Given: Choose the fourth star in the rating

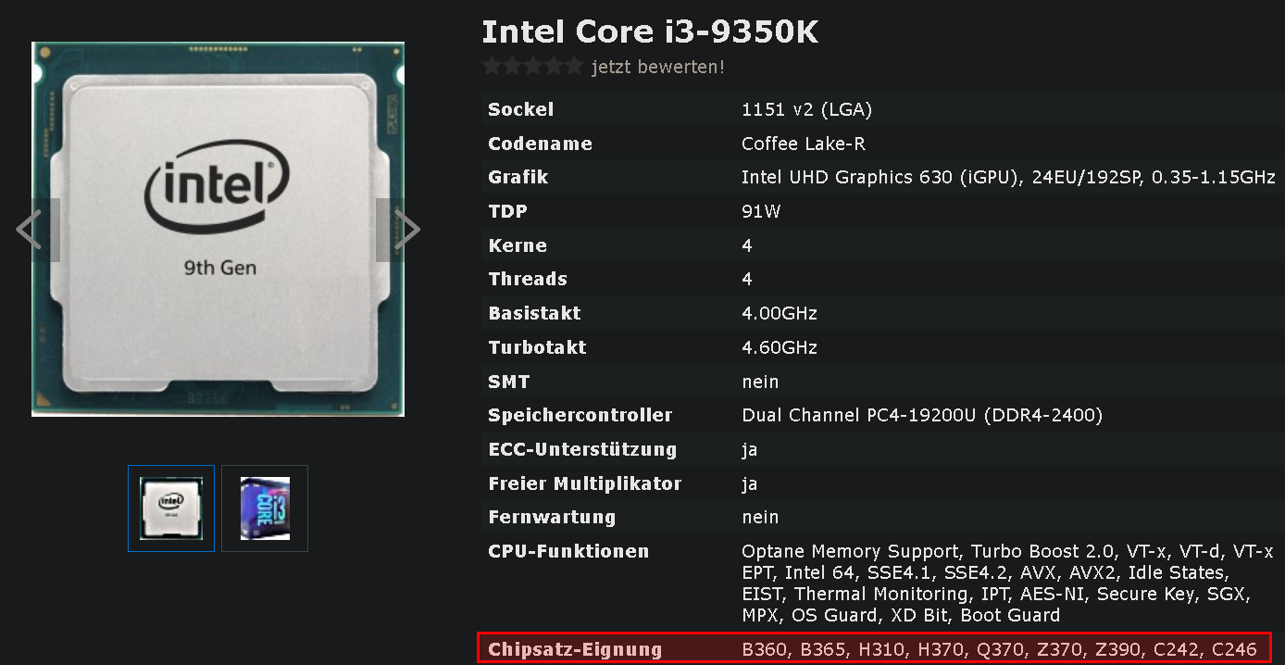Looking at the screenshot, I should [554, 67].
